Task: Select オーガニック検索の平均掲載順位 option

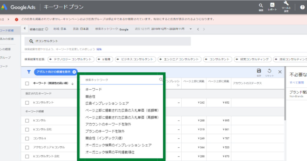Action: coord(110,152)
